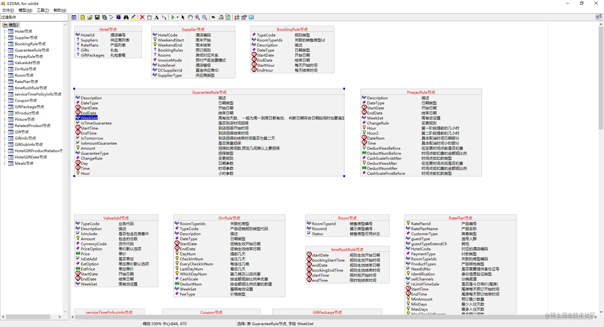Toggle the IsInclude checkbox in ValueAdd节点

click(x=78, y=234)
